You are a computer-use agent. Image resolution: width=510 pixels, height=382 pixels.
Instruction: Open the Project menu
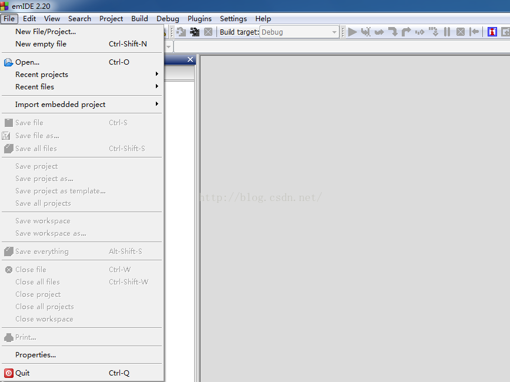[111, 19]
